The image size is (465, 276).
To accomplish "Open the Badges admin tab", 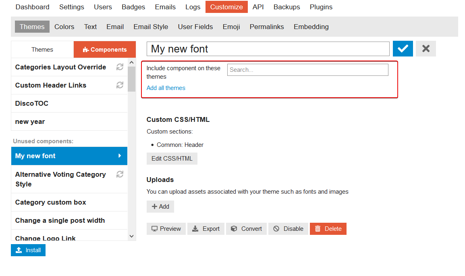I will pyautogui.click(x=133, y=7).
